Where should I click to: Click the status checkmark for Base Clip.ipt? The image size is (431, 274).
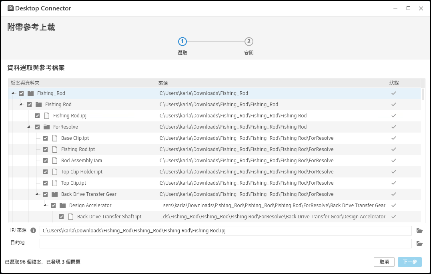[394, 138]
